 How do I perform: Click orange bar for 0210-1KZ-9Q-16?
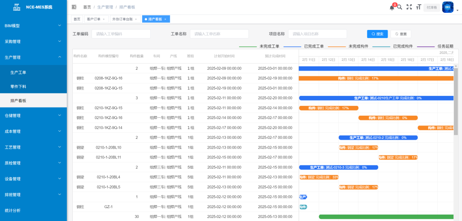[x=388, y=118]
